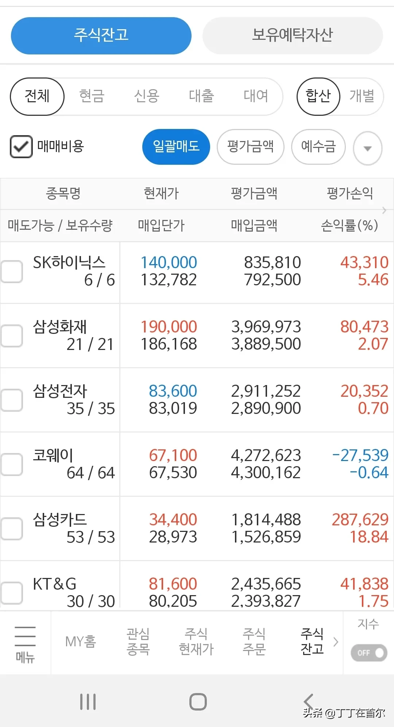This screenshot has height=727, width=394.
Task: Switch the 지수 toggle on
Action: pyautogui.click(x=368, y=653)
